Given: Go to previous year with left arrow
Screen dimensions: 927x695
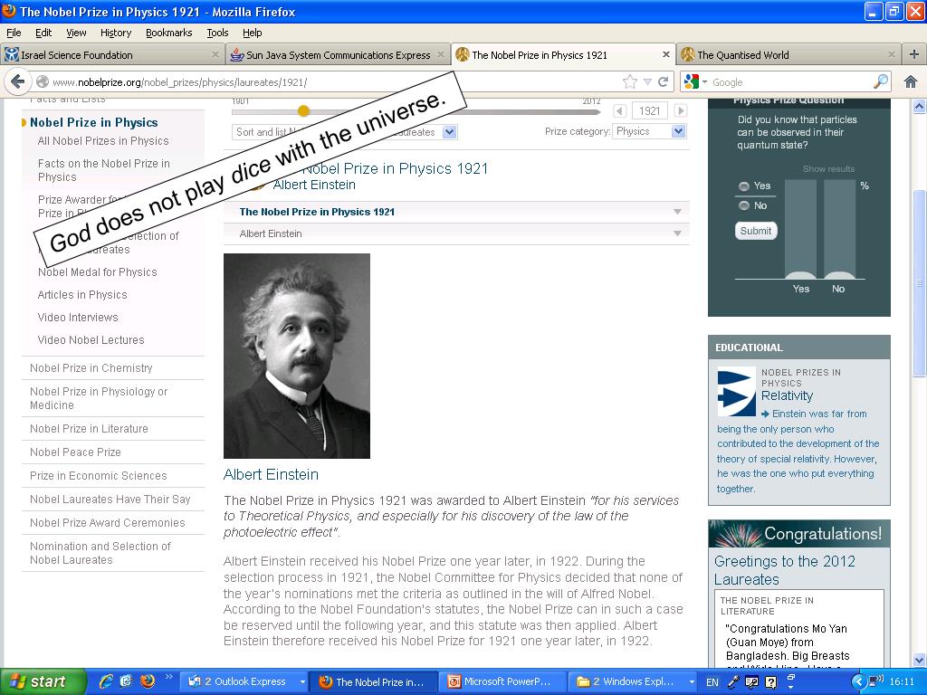Looking at the screenshot, I should click(619, 110).
